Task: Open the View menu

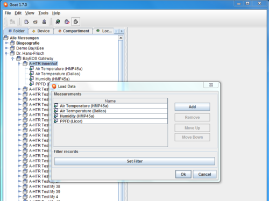Action: tap(30, 13)
